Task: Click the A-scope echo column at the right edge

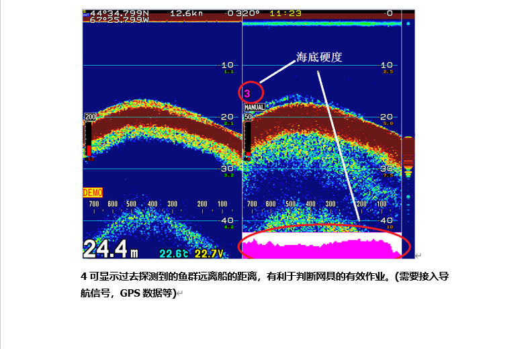Action: point(408,134)
